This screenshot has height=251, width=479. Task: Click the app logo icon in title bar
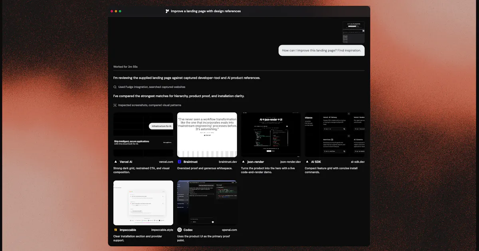pyautogui.click(x=167, y=11)
